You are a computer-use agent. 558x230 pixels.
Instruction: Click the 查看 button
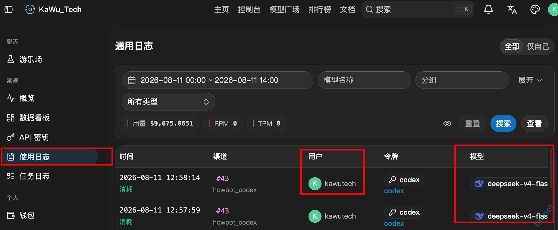(x=534, y=123)
